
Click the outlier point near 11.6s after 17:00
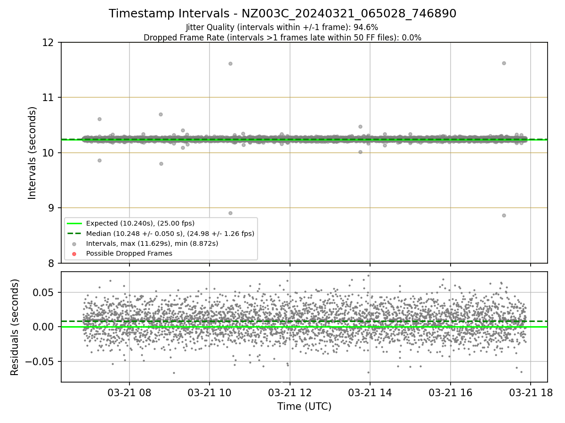pos(504,63)
